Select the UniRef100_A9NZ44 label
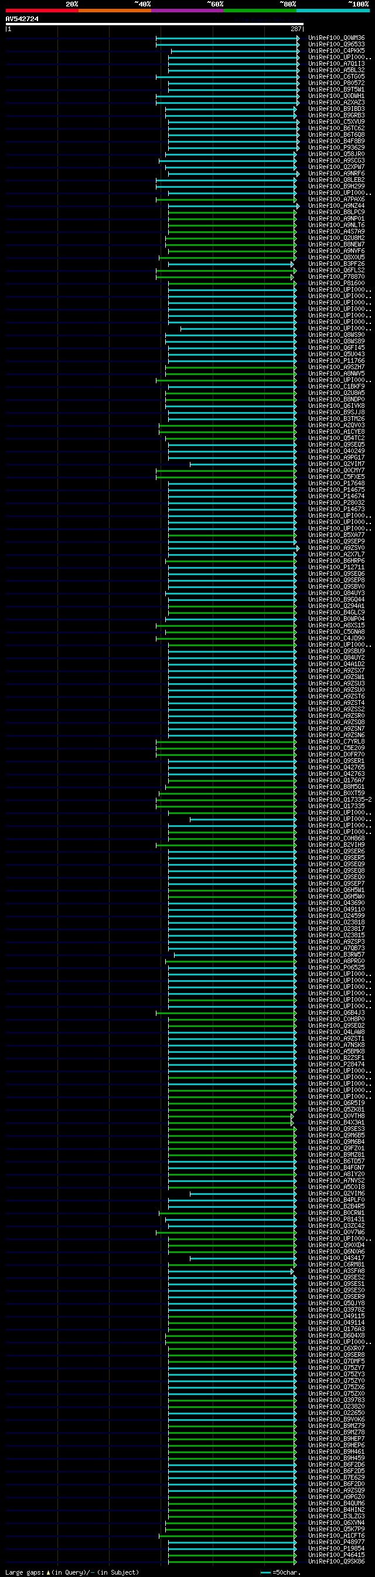The height and width of the screenshot is (1577, 375). click(x=336, y=207)
